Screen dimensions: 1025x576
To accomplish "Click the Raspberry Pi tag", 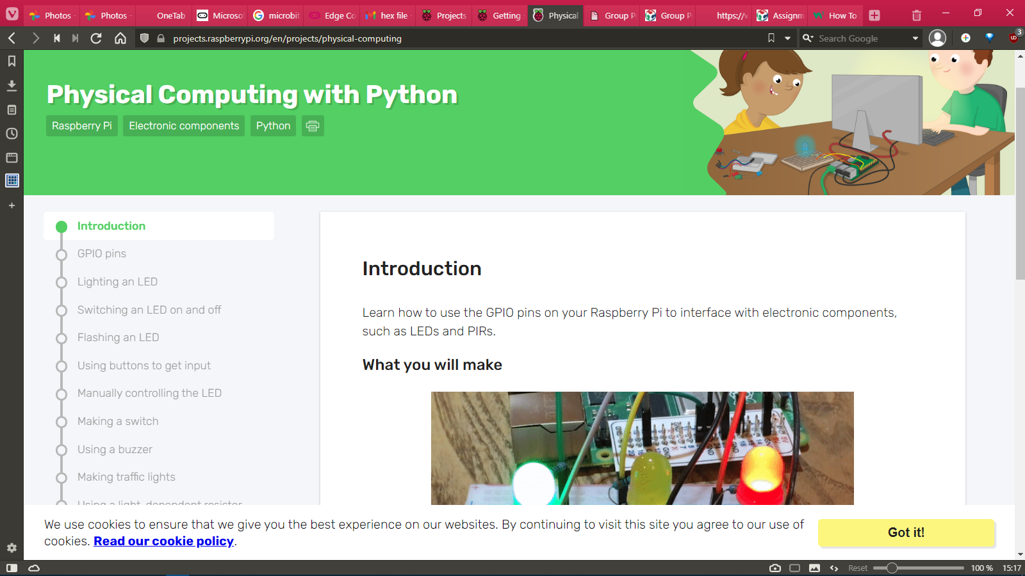I will [82, 126].
